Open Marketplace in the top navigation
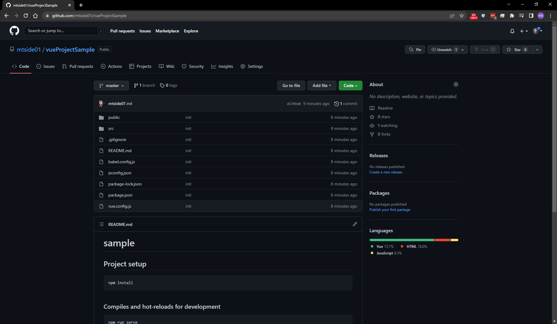This screenshot has height=324, width=557. [167, 31]
